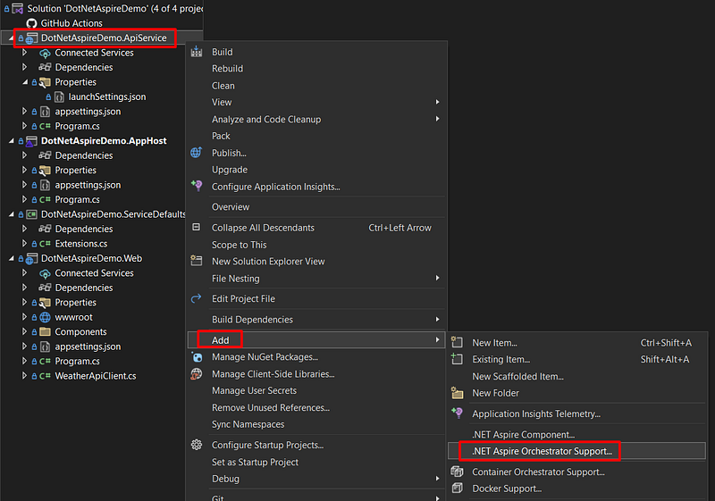Collapse the ApiService Properties folder

coord(25,82)
